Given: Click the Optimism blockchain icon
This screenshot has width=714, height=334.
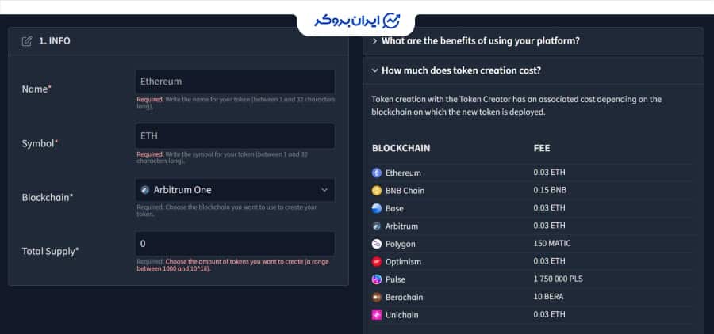Looking at the screenshot, I should click(x=377, y=261).
